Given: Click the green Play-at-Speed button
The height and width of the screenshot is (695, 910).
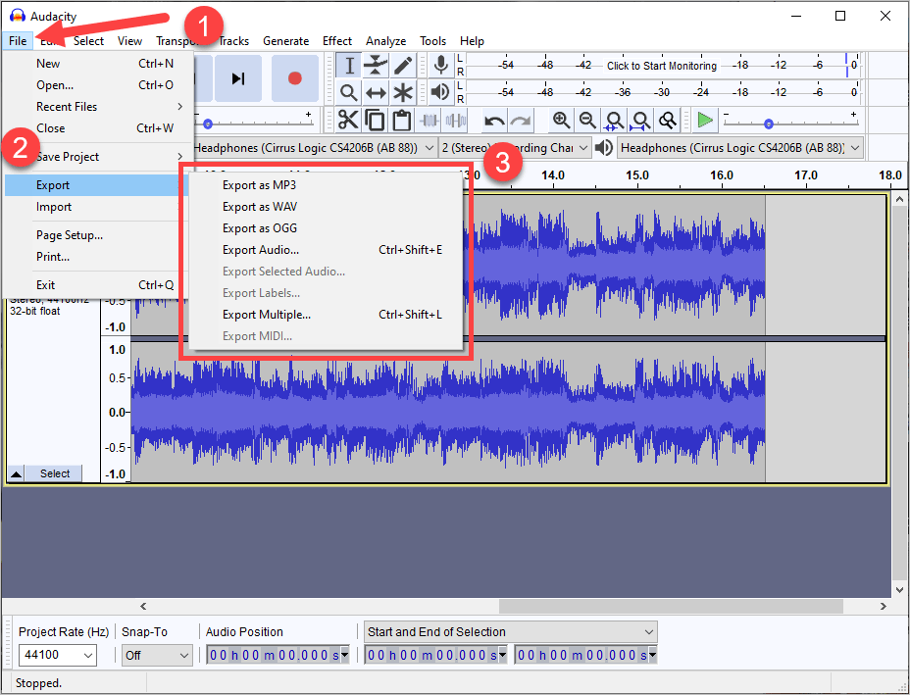Looking at the screenshot, I should pyautogui.click(x=705, y=121).
